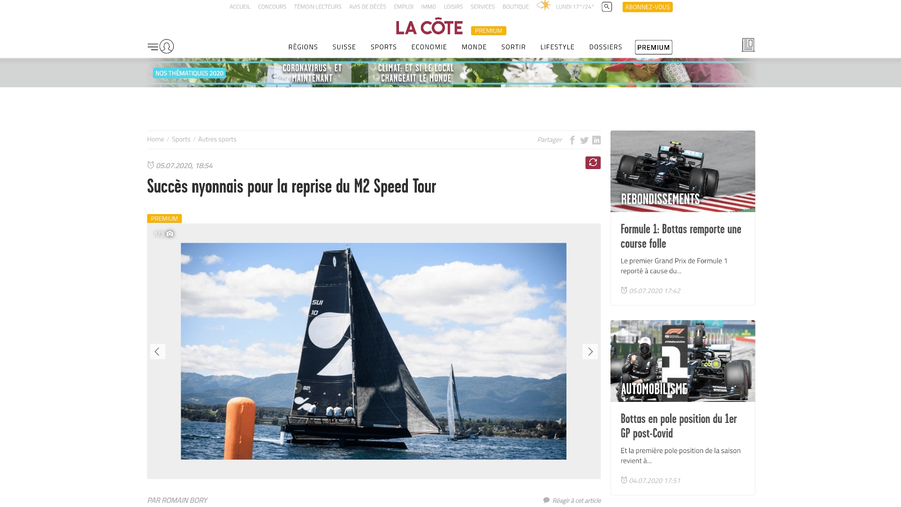Open the hamburger menu icon
Screen dimensions: 901x507
153,46
